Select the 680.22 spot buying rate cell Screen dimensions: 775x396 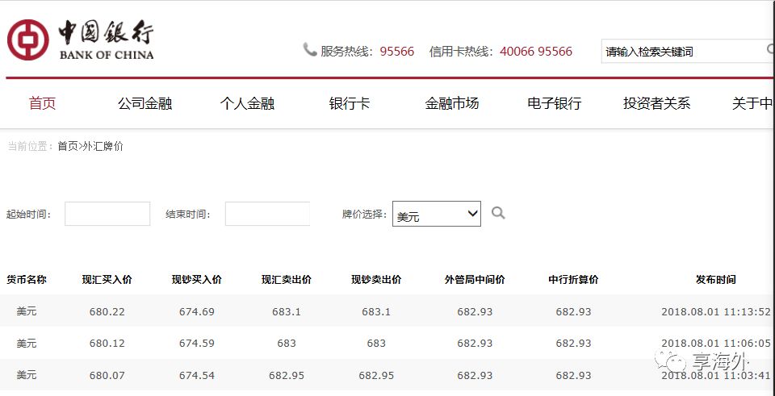tap(107, 311)
